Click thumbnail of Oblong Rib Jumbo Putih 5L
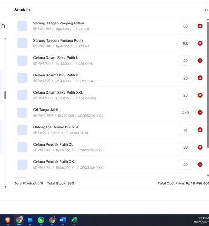 tap(22, 130)
